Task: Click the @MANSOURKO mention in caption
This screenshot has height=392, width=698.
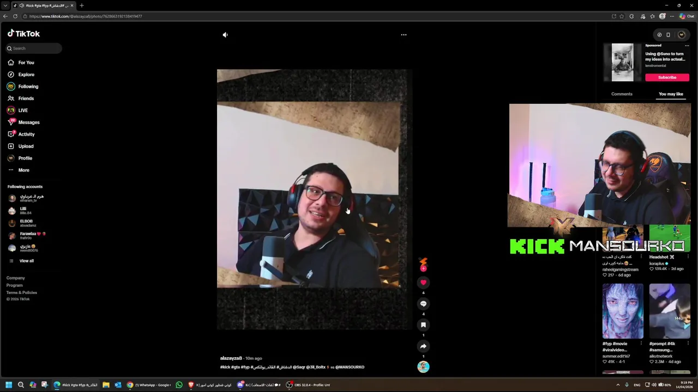Action: (x=350, y=367)
